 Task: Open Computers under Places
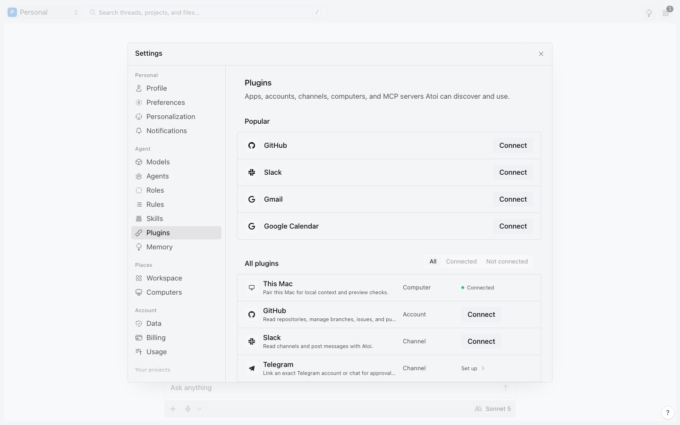point(176,292)
